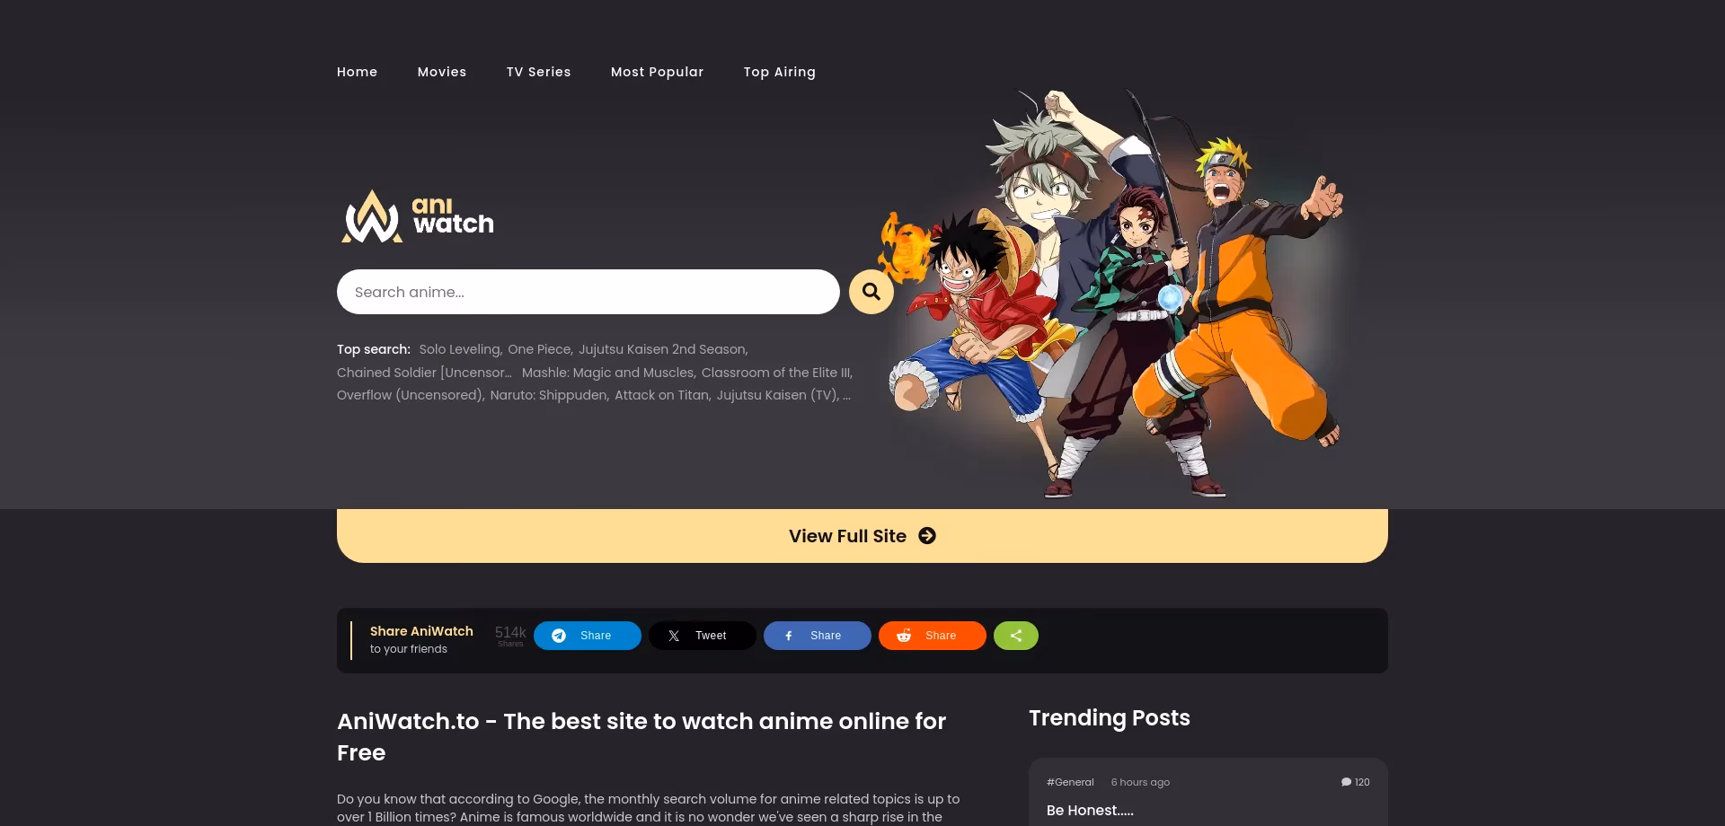This screenshot has height=826, width=1725.
Task: Tweet AniWatch using the X icon
Action: point(674,636)
